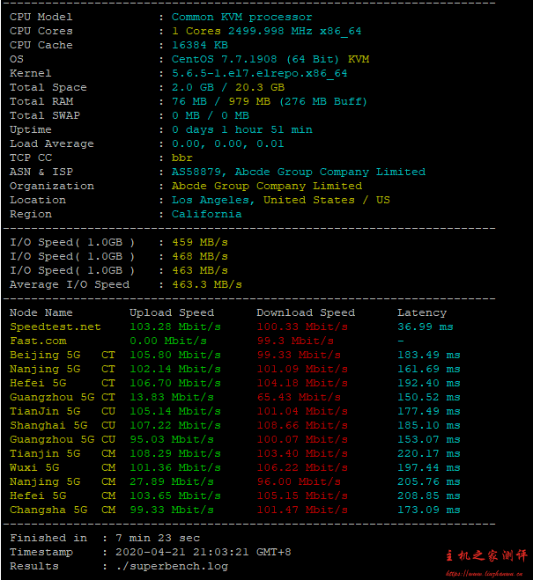
Task: Click the Download Speed column header
Action: [306, 312]
